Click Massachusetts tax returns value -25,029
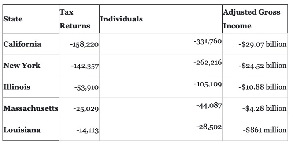This screenshot has height=146, width=293. (86, 109)
